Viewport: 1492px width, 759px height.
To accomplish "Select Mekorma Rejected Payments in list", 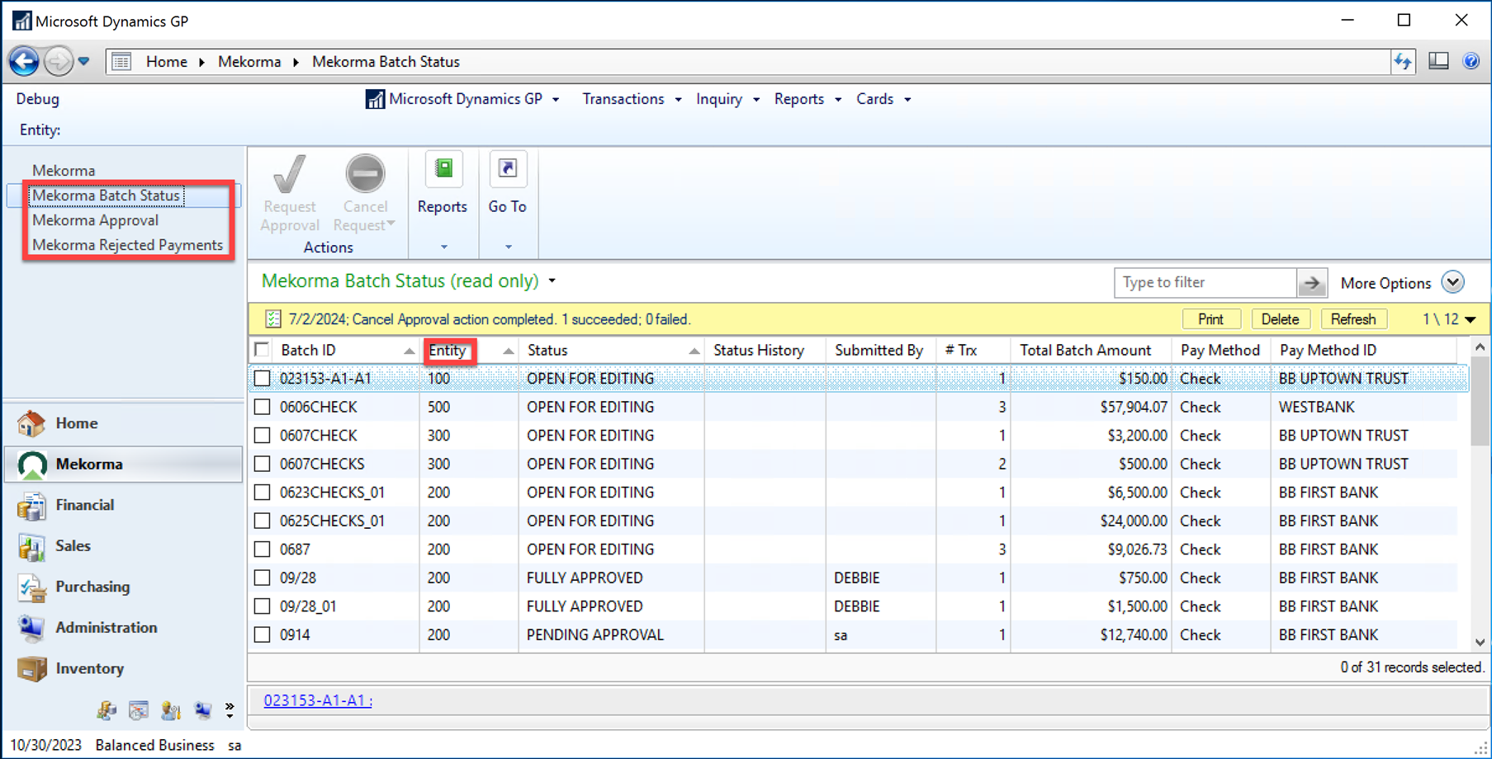I will pyautogui.click(x=127, y=245).
